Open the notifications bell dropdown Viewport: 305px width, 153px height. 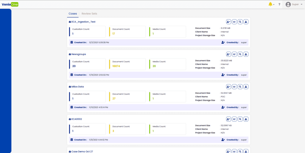tap(271, 4)
